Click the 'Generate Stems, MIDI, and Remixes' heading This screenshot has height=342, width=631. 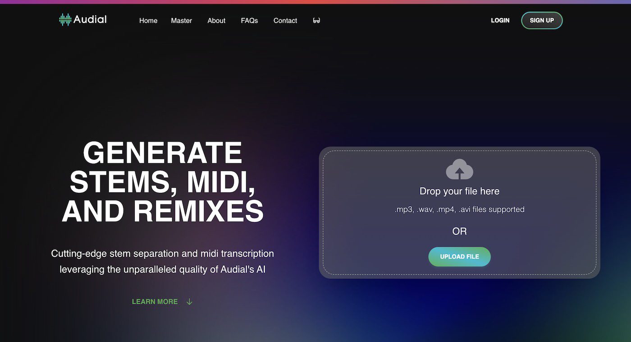(x=162, y=182)
